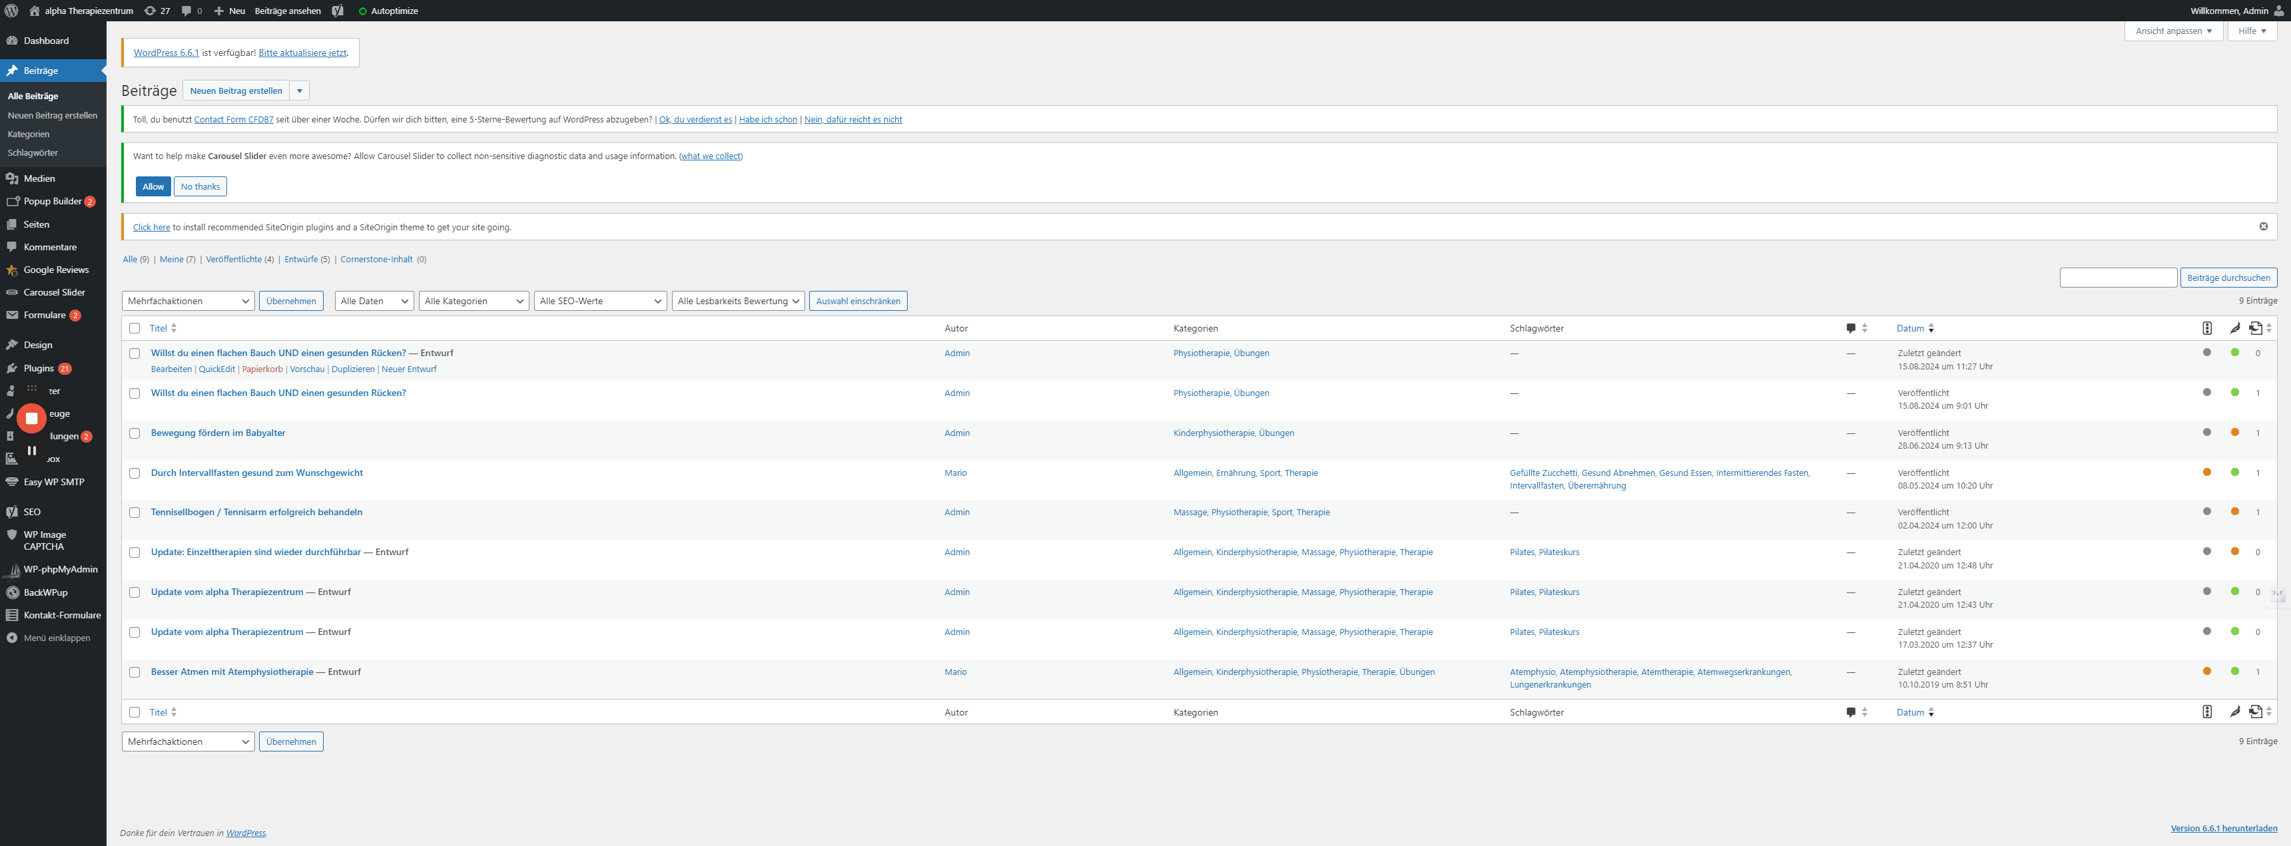Viewport: 2291px width, 846px height.
Task: Open the Alle SEO-Werte dropdown
Action: click(600, 302)
